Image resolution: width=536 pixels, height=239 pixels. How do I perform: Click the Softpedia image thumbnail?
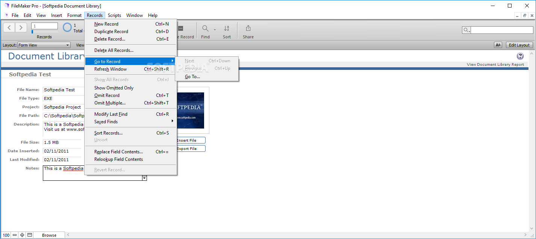[x=191, y=110]
